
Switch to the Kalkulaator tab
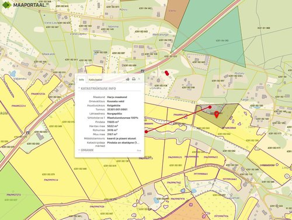[x=95, y=79]
